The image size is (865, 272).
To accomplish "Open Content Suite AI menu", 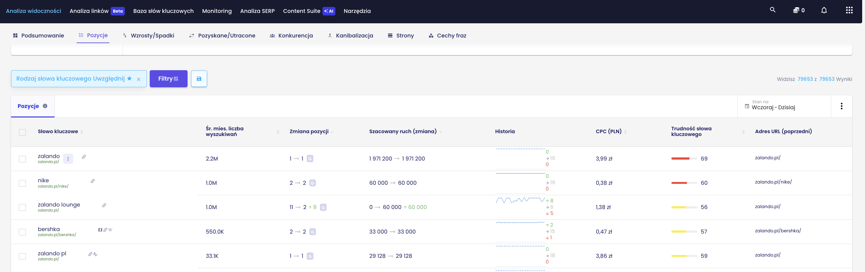I will [309, 11].
